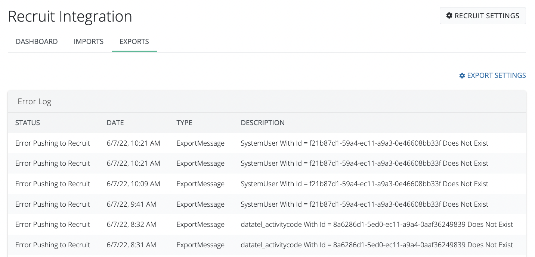The image size is (535, 257).
Task: Click the gear icon in Recruit Settings button
Action: point(449,16)
